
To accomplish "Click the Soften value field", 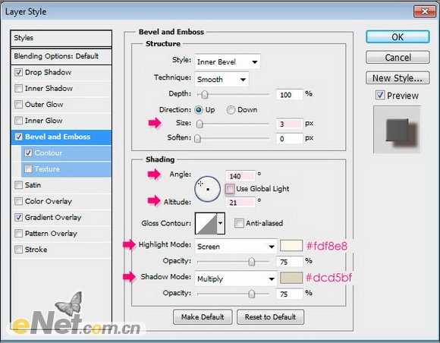I will [x=290, y=139].
